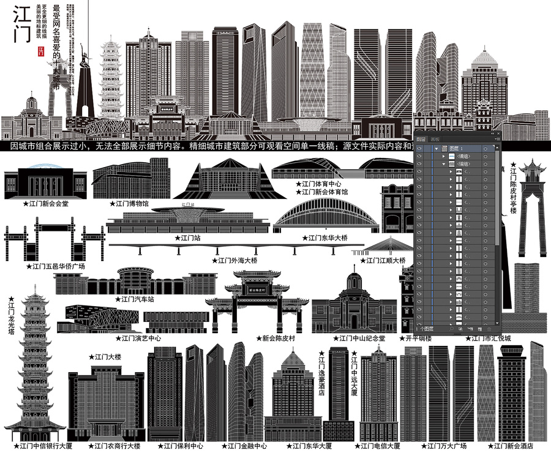Click Create New Sublayer icon
The height and width of the screenshot is (453, 551).
pyautogui.click(x=470, y=329)
